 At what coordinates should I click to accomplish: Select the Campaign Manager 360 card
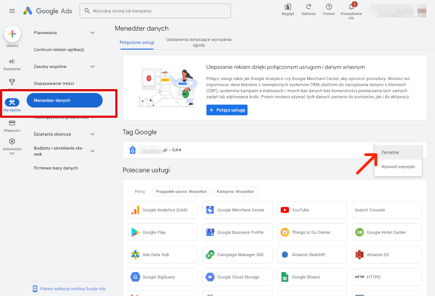click(x=238, y=255)
